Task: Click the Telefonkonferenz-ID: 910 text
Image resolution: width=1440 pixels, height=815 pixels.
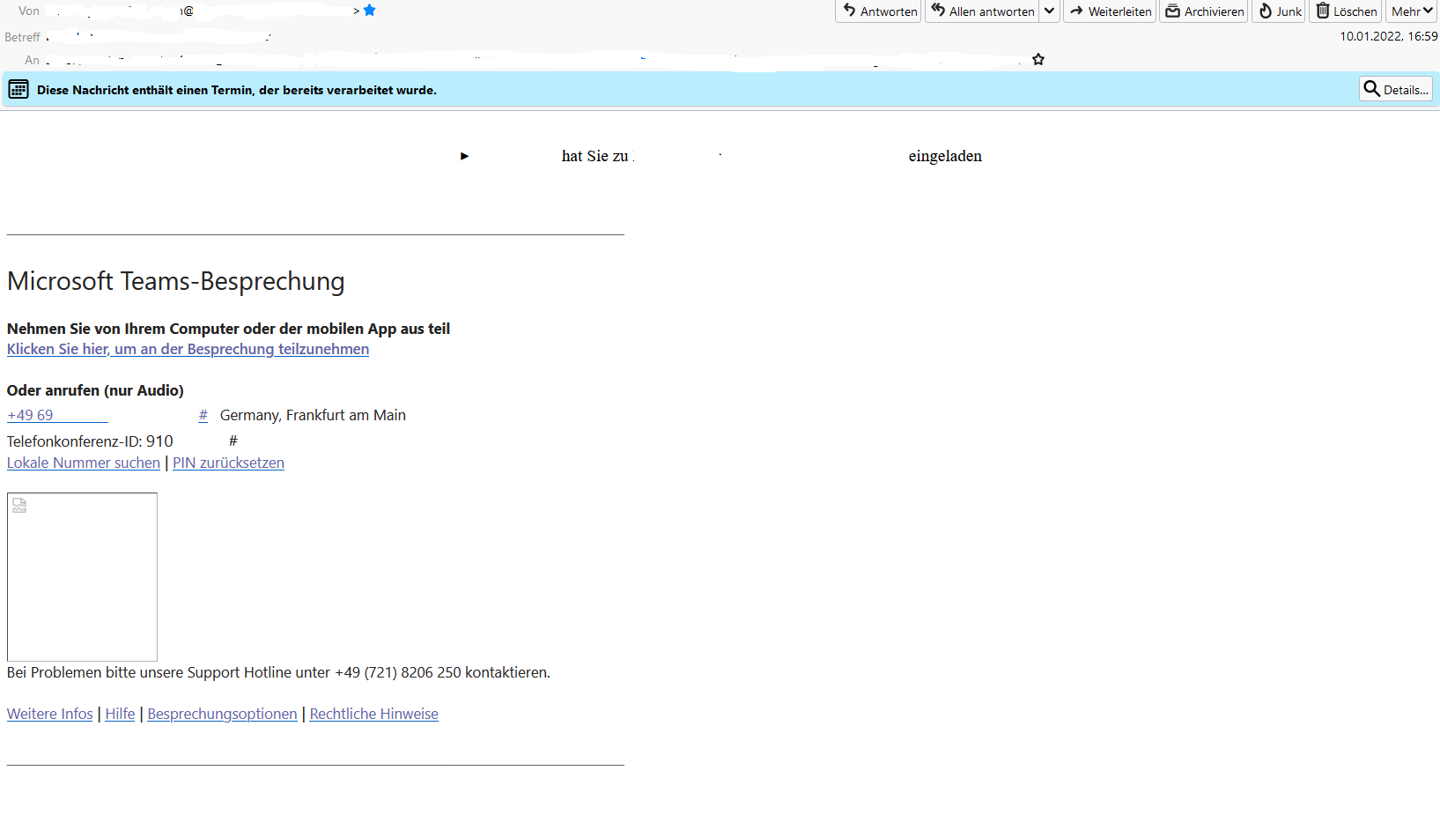Action: point(90,441)
